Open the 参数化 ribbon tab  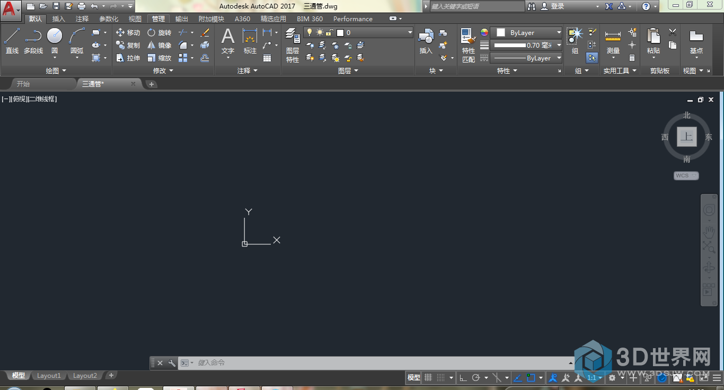(x=109, y=19)
